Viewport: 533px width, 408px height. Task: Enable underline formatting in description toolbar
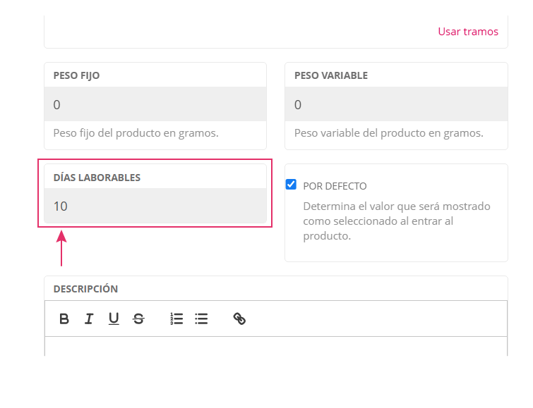point(114,319)
